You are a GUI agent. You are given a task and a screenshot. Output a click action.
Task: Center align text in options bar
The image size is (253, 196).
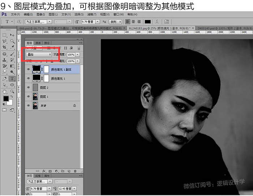(133, 22)
